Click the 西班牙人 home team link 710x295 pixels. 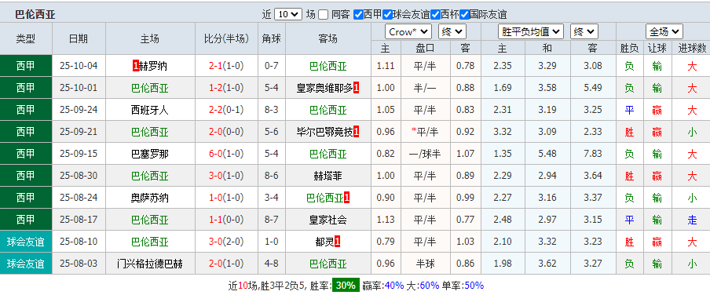[149, 110]
